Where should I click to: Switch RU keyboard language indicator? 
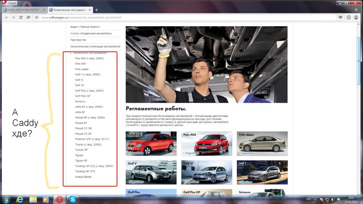(309, 199)
